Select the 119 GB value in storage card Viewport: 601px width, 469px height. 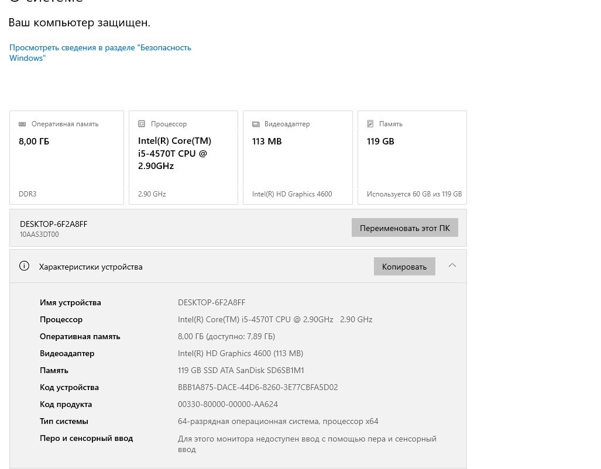pyautogui.click(x=380, y=142)
